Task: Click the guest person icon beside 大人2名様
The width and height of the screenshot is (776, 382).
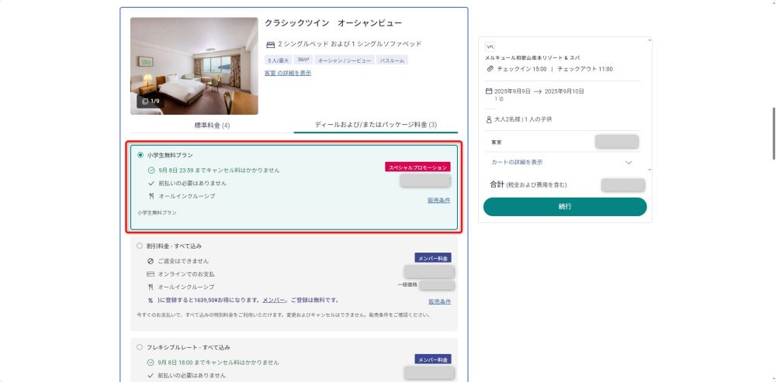Action: [x=489, y=119]
